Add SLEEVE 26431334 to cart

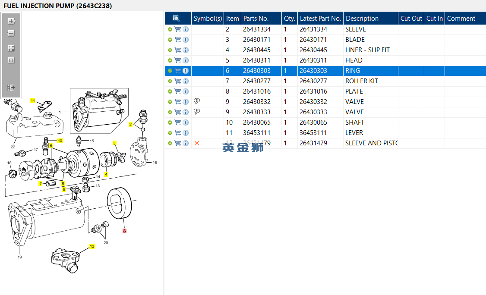click(178, 29)
